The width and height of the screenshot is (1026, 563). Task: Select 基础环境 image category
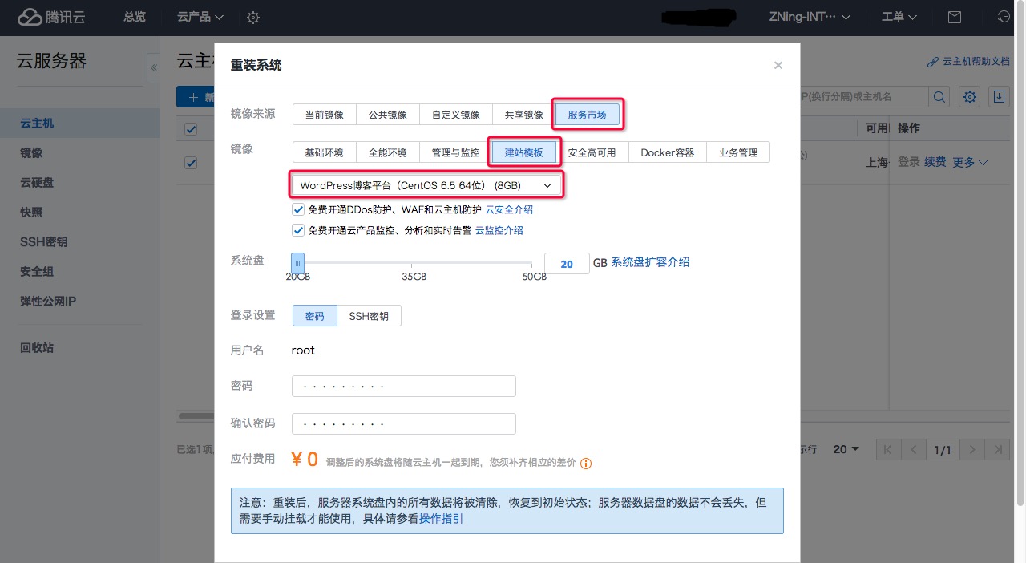324,152
